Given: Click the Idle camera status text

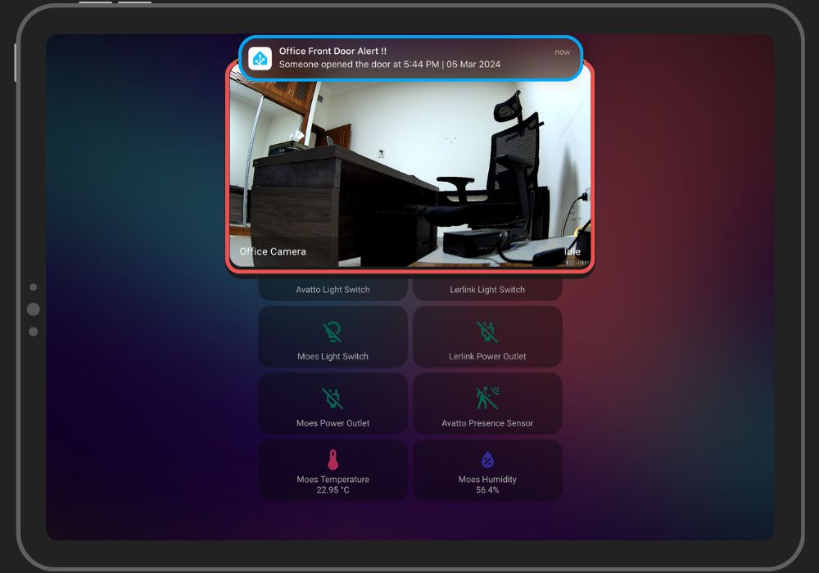Looking at the screenshot, I should pyautogui.click(x=572, y=252).
